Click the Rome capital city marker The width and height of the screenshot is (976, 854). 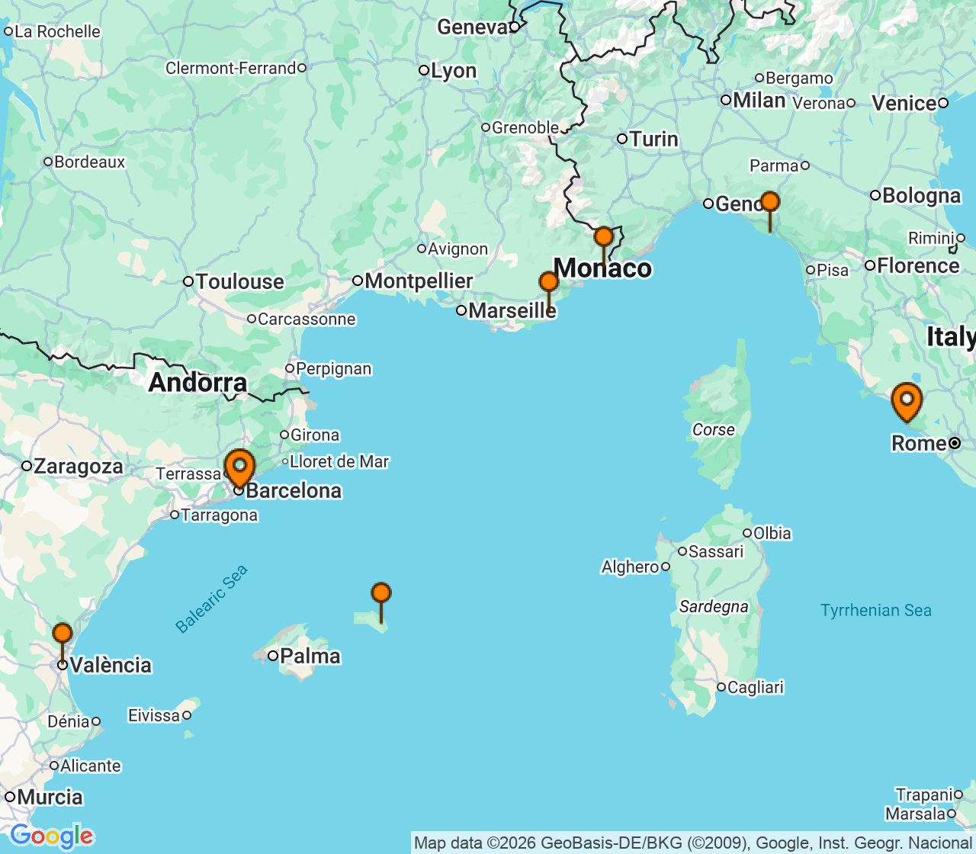coord(954,443)
